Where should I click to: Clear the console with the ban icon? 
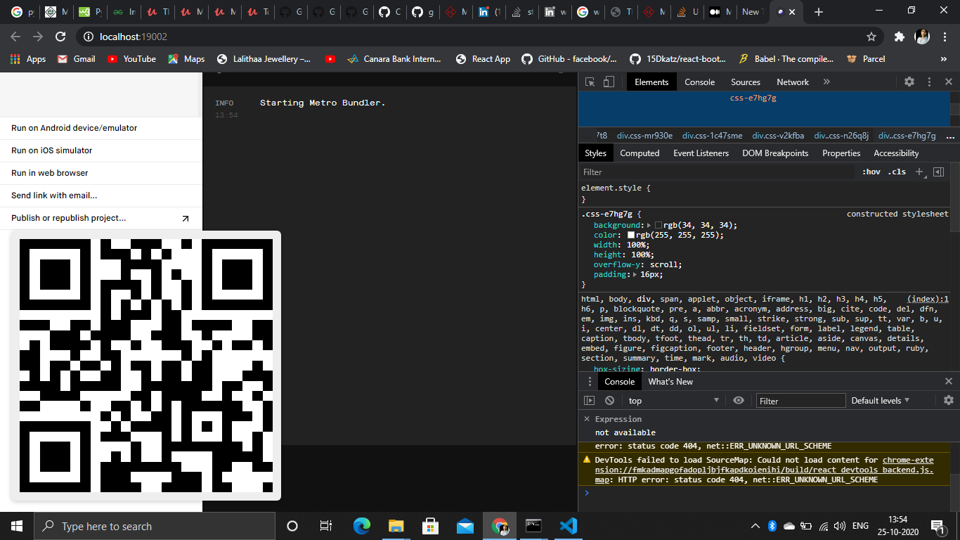pyautogui.click(x=609, y=400)
